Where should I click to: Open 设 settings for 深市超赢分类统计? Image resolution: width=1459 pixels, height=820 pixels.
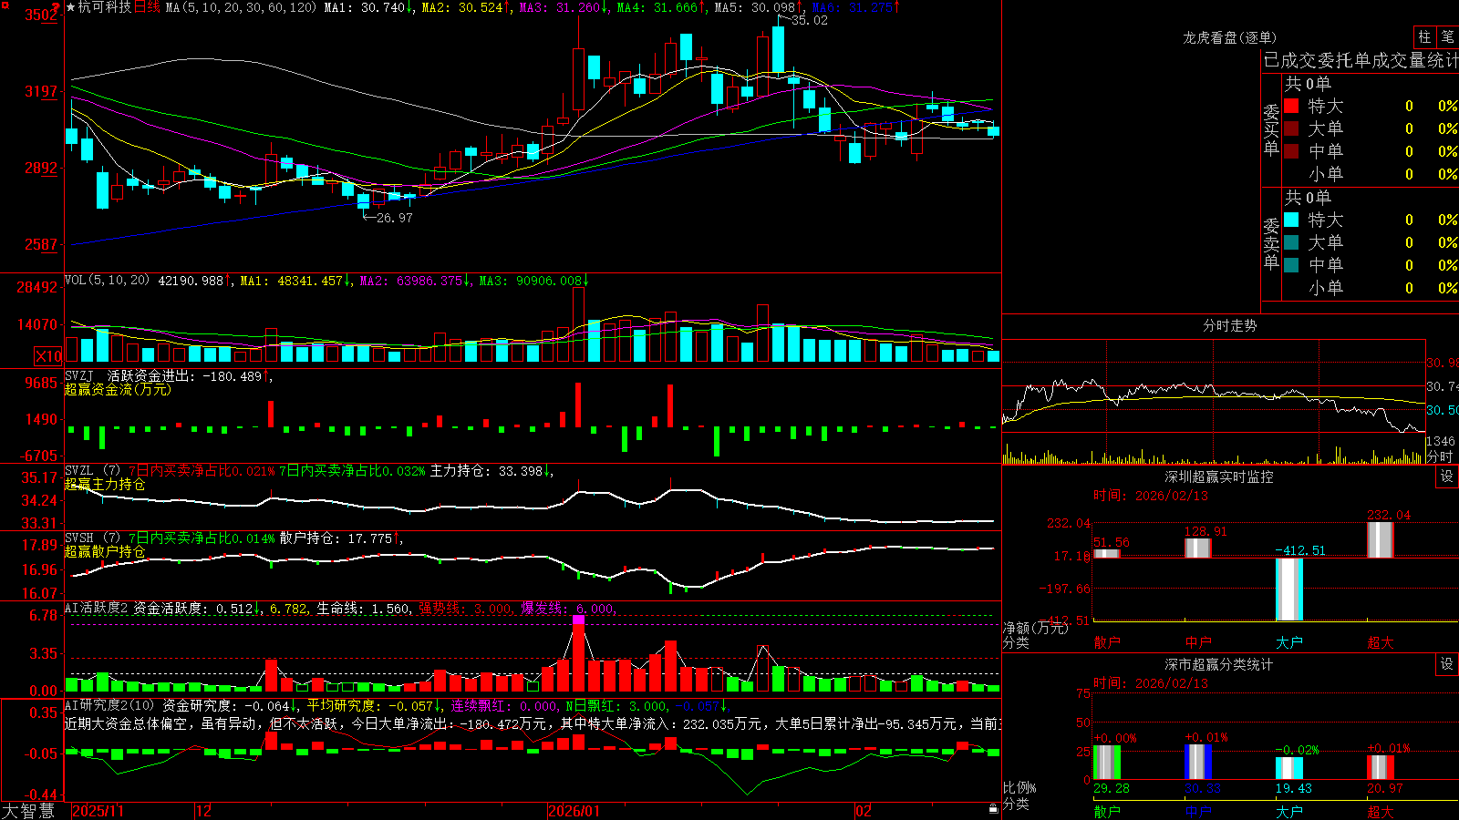click(x=1447, y=664)
